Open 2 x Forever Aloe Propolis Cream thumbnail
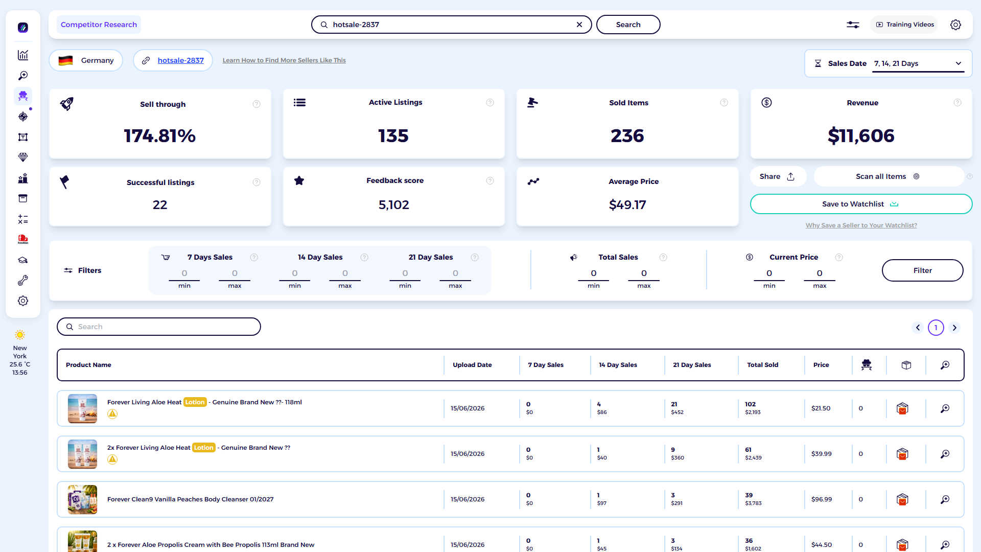 82,541
